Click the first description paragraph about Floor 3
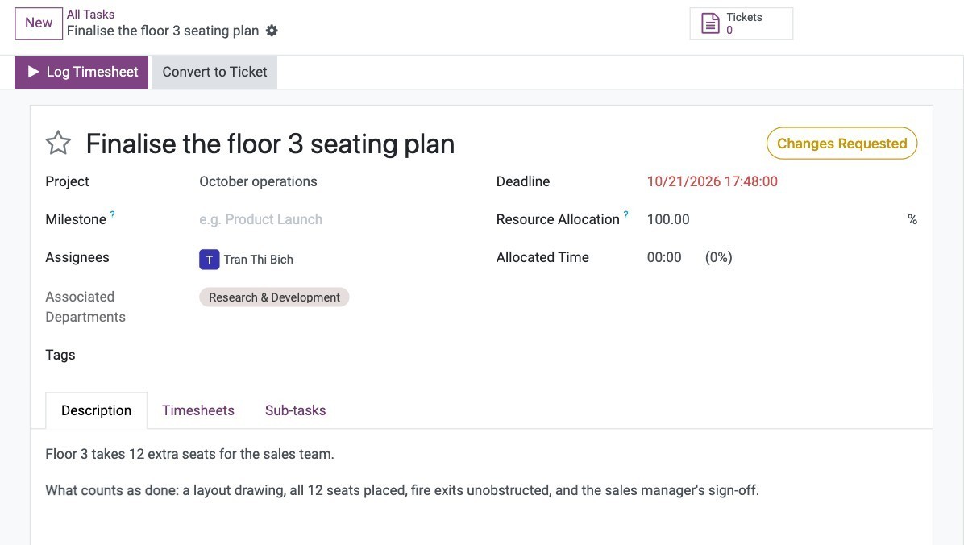 click(x=190, y=454)
